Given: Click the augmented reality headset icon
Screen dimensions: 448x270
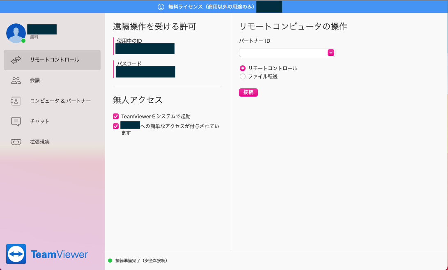Looking at the screenshot, I should click(x=16, y=142).
